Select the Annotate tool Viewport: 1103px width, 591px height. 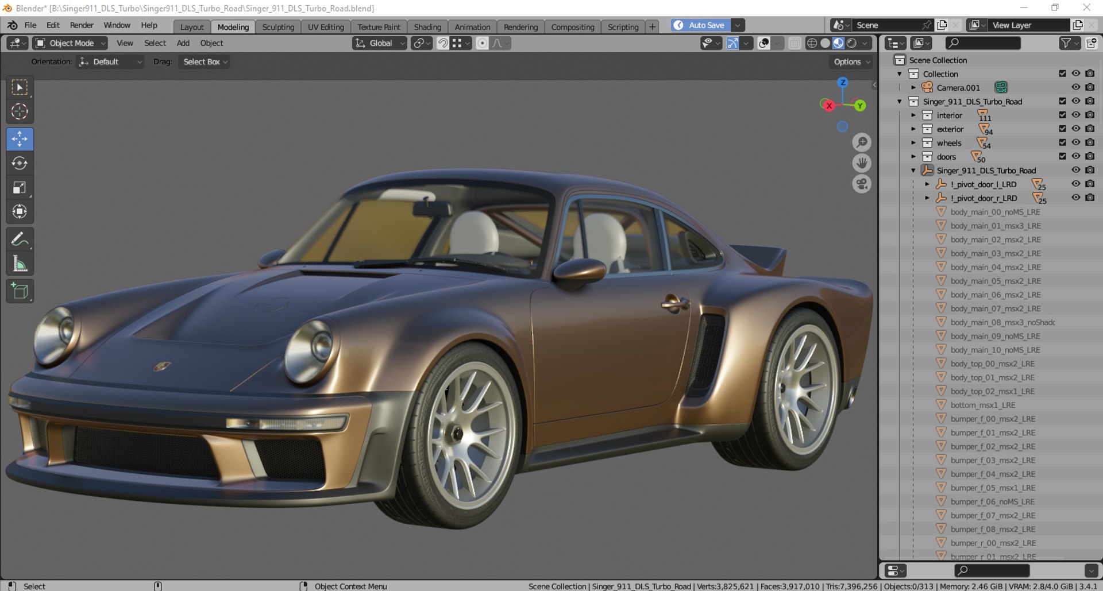click(20, 239)
